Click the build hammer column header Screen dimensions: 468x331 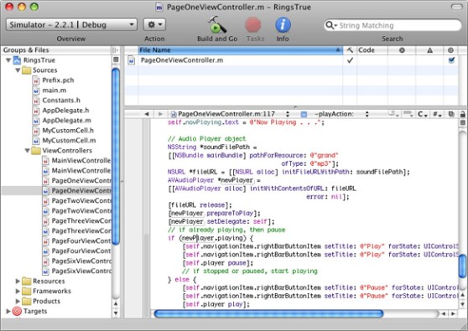click(x=350, y=50)
